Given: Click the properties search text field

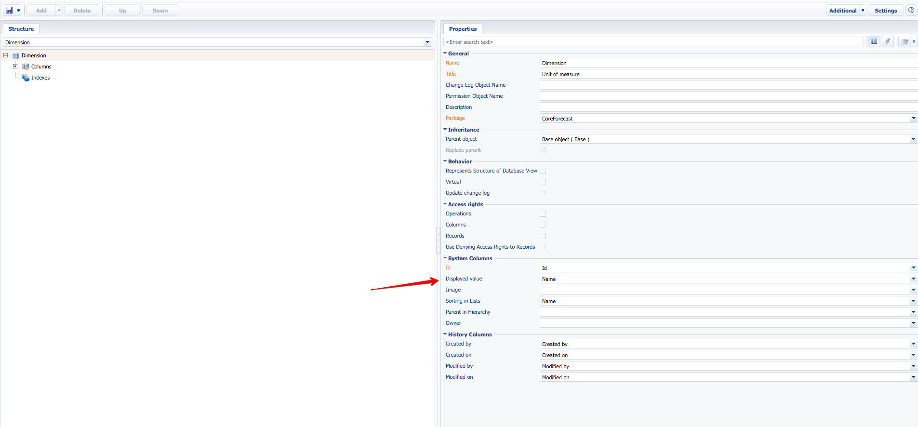Looking at the screenshot, I should 653,42.
